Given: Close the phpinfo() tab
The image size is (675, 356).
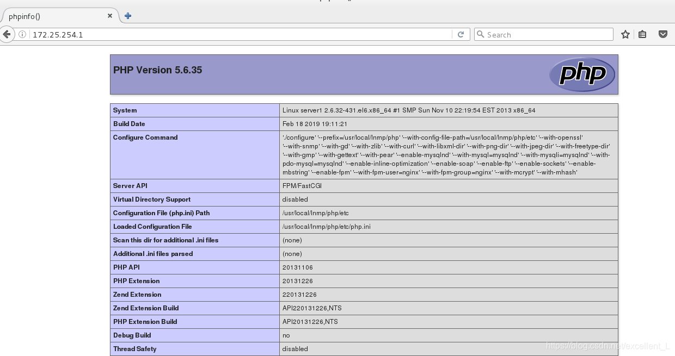Looking at the screenshot, I should [x=110, y=16].
